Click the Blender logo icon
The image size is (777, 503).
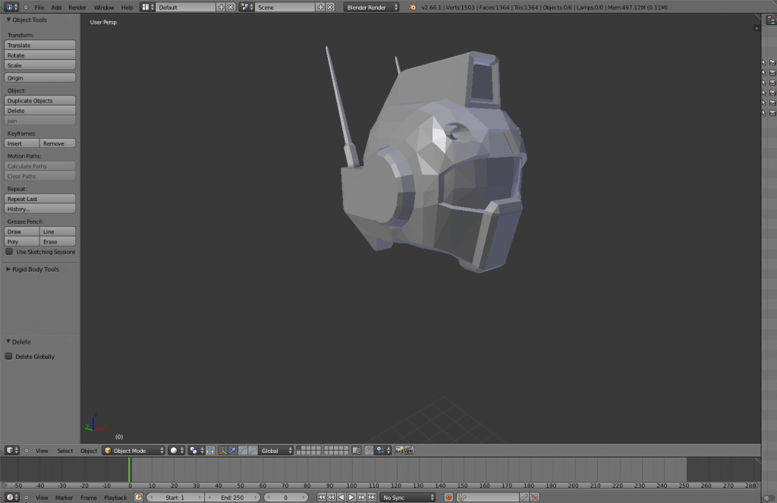[412, 7]
